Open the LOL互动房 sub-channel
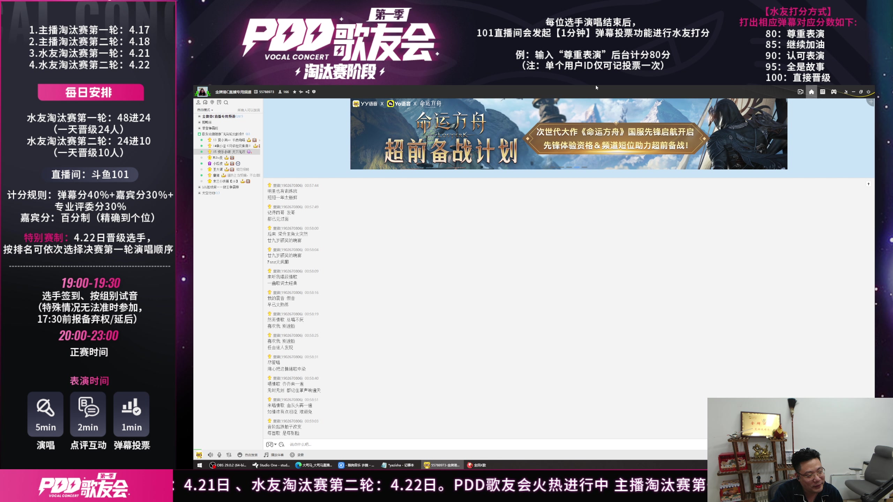Image resolution: width=893 pixels, height=502 pixels. point(220,188)
